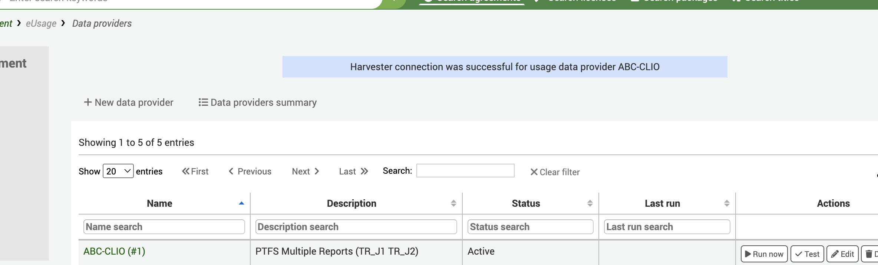The width and height of the screenshot is (878, 265).
Task: Go to the Last page of entries
Action: point(353,171)
